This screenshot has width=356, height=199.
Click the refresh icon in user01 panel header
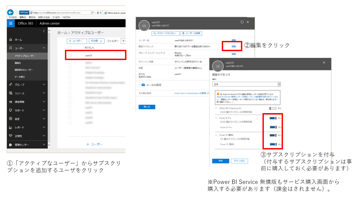pos(242,22)
